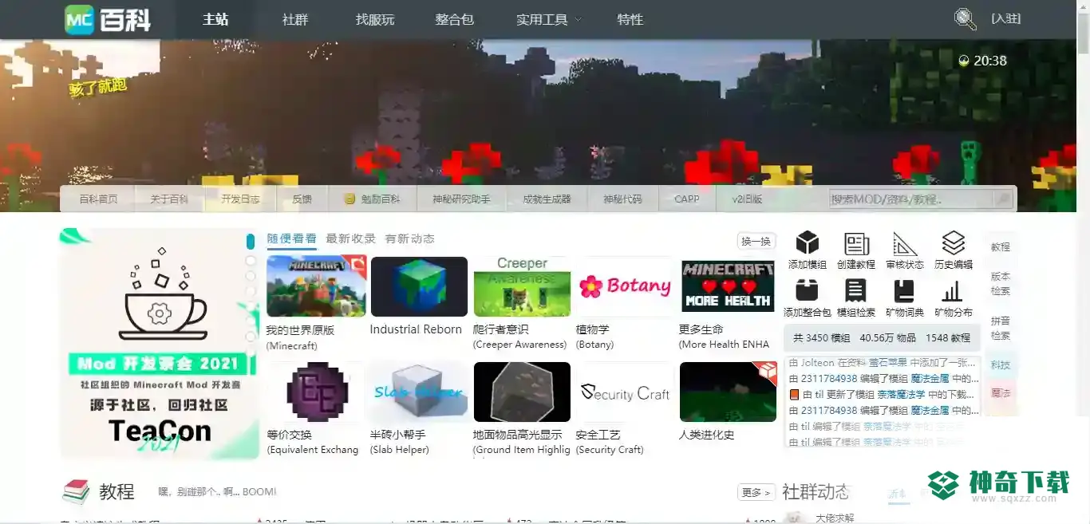Open the 添加模组 cube icon
The height and width of the screenshot is (524, 1090).
808,242
